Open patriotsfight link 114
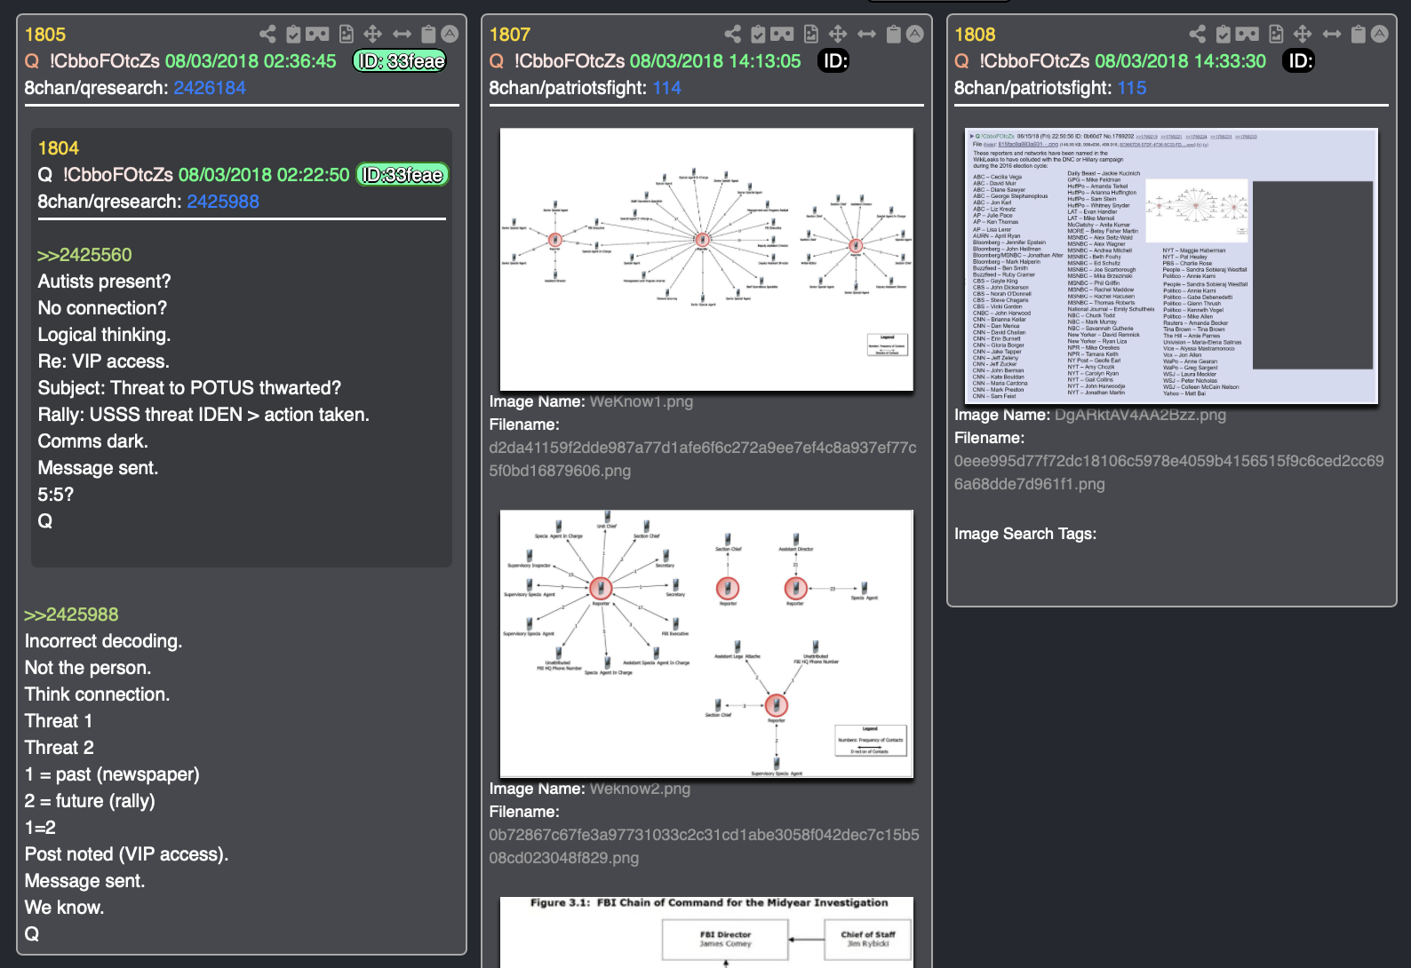This screenshot has width=1411, height=968. (x=667, y=88)
